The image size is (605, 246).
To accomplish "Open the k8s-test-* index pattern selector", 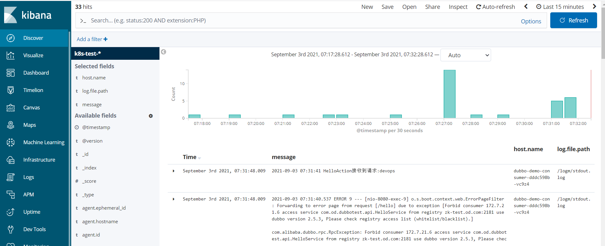I will (115, 53).
